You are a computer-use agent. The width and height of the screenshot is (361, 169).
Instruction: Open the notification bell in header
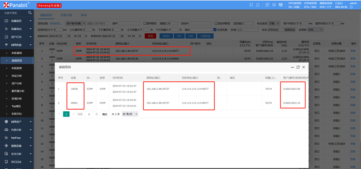pyautogui.click(x=258, y=5)
